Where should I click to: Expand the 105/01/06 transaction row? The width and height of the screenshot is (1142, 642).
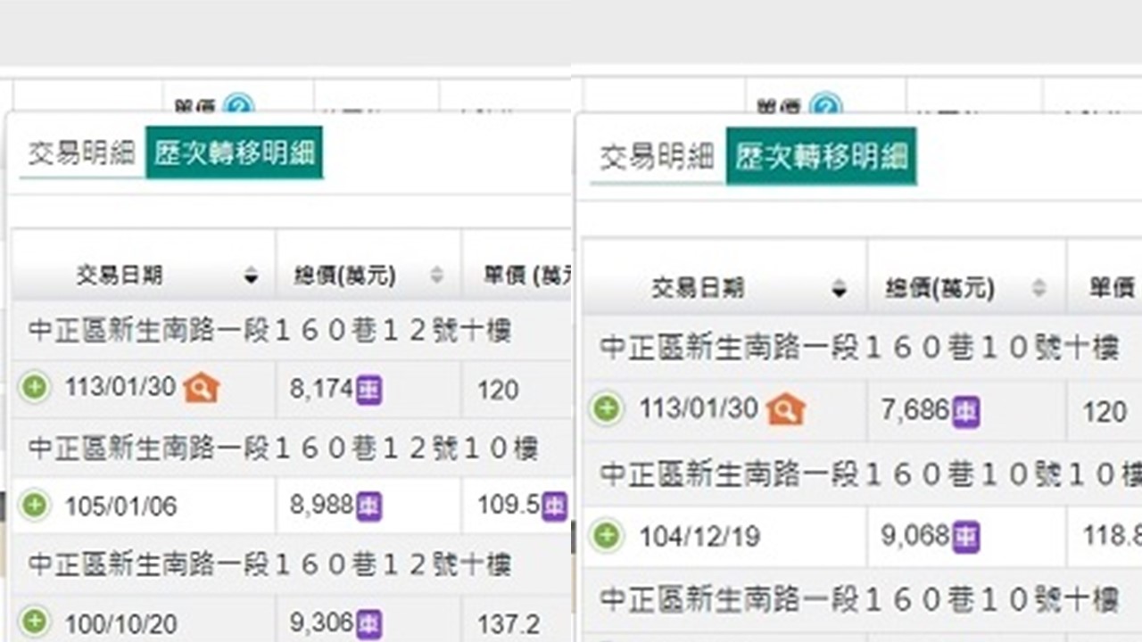click(x=34, y=506)
